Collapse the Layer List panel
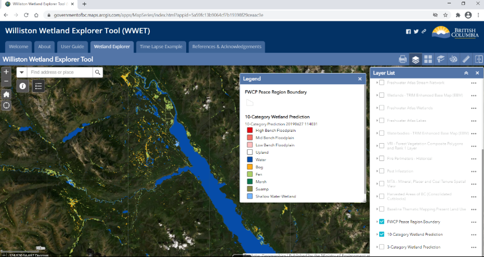The width and height of the screenshot is (484, 257). point(466,73)
